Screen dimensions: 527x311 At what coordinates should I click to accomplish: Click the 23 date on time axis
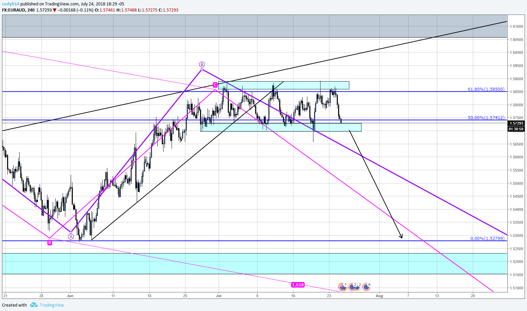tap(329, 296)
